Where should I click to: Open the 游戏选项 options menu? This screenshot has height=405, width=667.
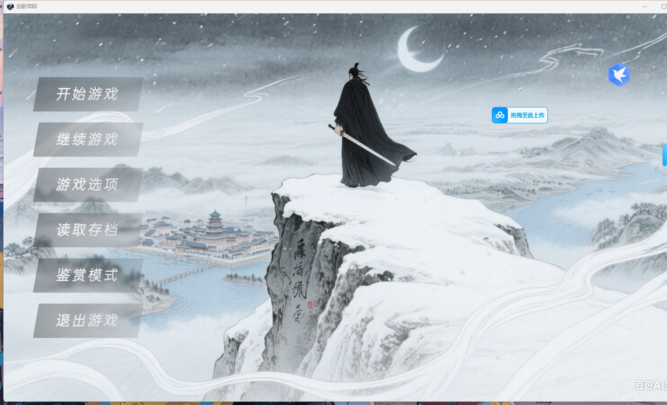point(88,185)
